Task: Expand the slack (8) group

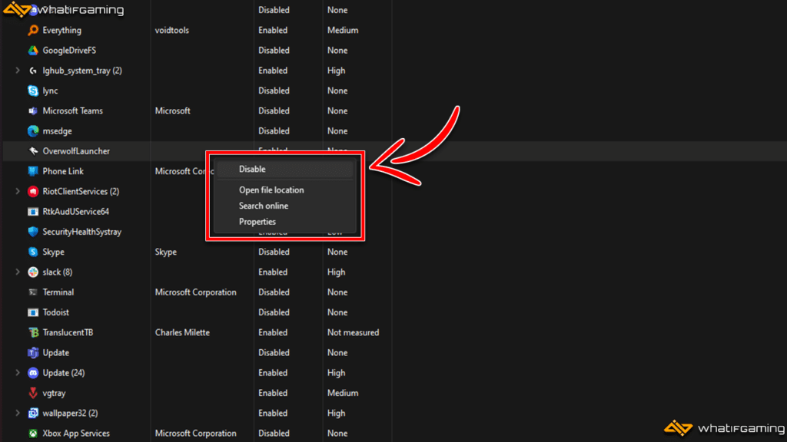Action: pos(18,272)
